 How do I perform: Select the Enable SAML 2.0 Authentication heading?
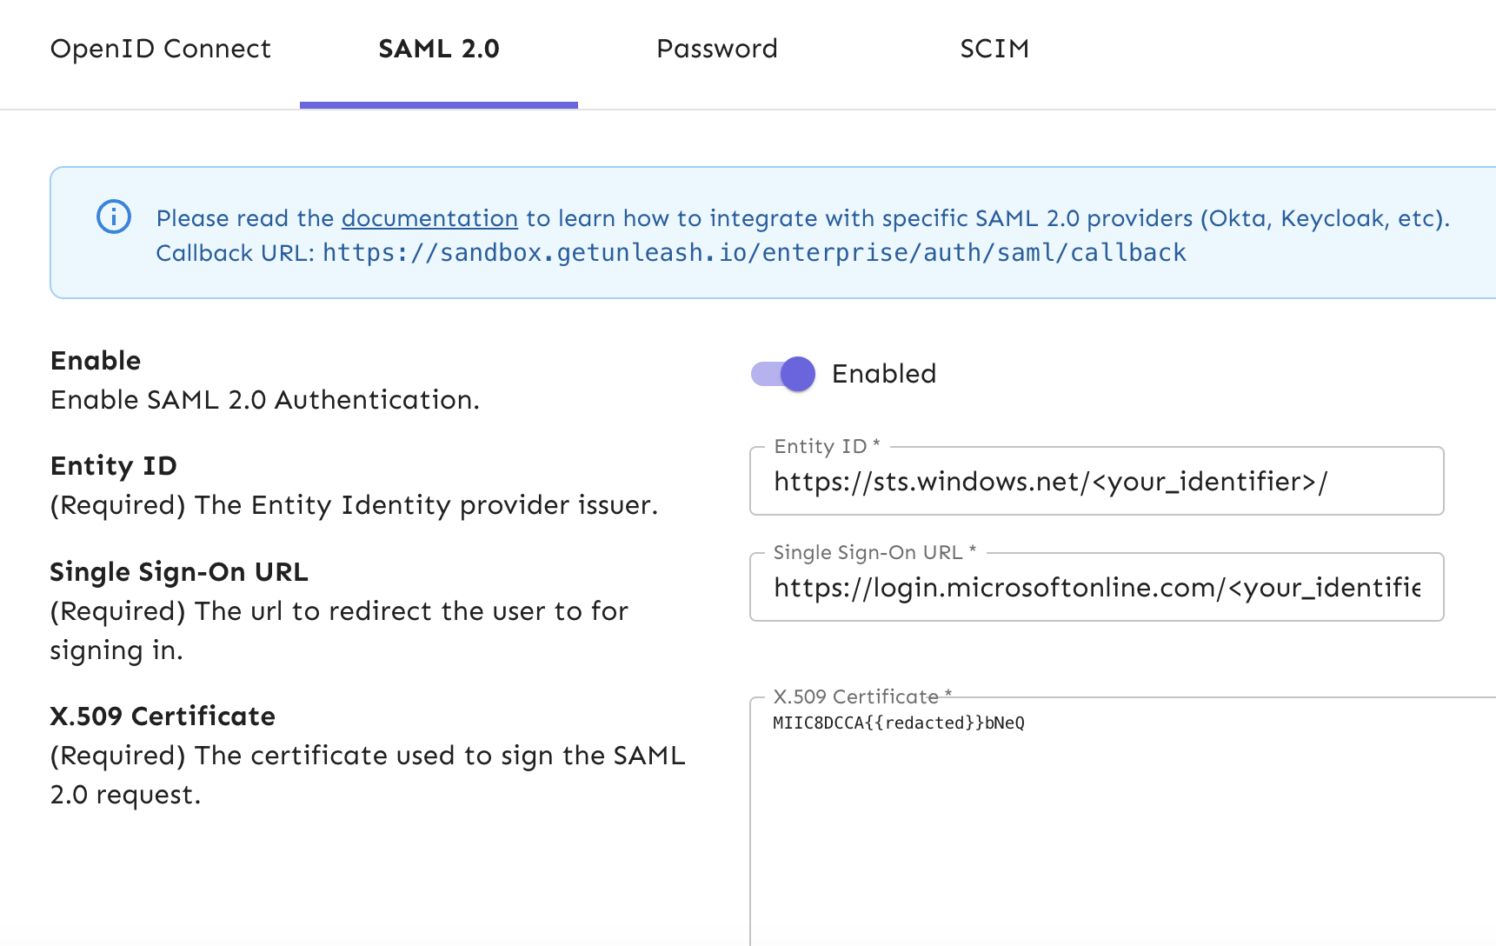coord(96,360)
